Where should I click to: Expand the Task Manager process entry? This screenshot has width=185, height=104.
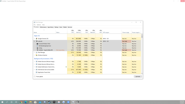coord(34,53)
